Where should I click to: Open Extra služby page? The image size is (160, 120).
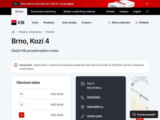(69, 22)
